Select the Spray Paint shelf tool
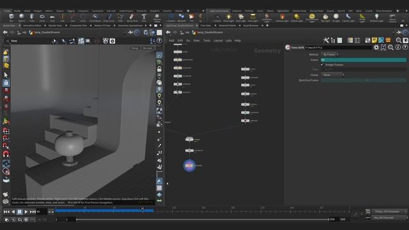 pyautogui.click(x=132, y=17)
